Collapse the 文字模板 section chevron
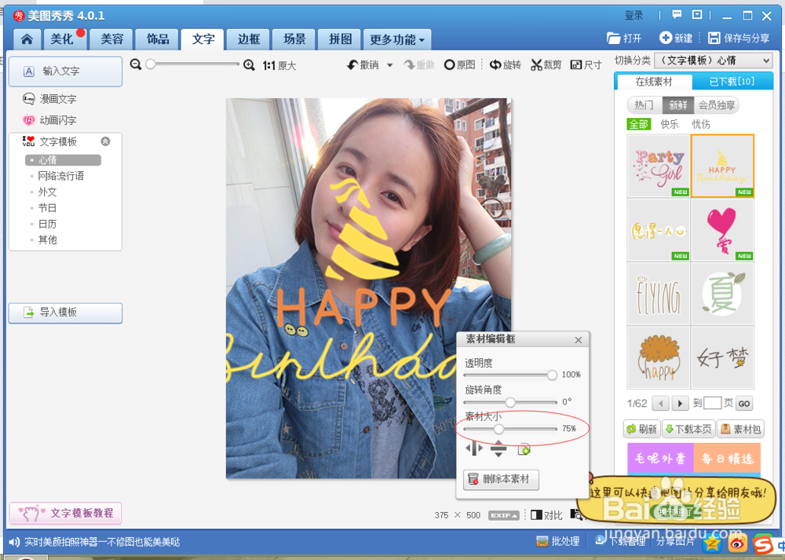 coord(106,141)
